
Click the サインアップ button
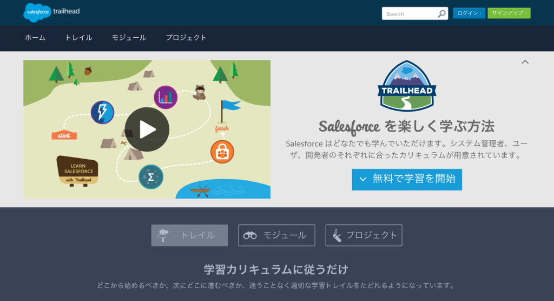[509, 13]
